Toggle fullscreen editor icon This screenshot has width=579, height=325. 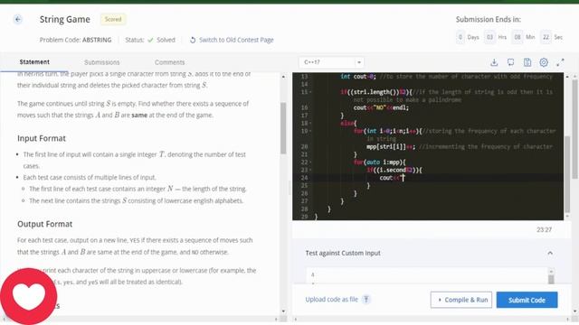[560, 62]
